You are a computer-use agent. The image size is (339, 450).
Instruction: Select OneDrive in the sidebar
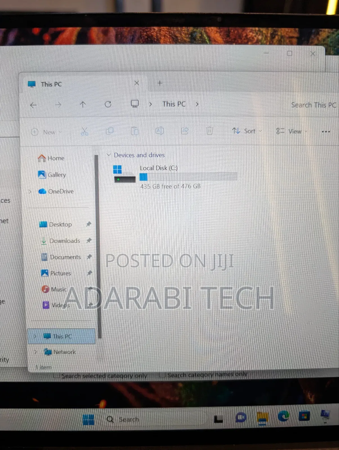[x=56, y=191]
